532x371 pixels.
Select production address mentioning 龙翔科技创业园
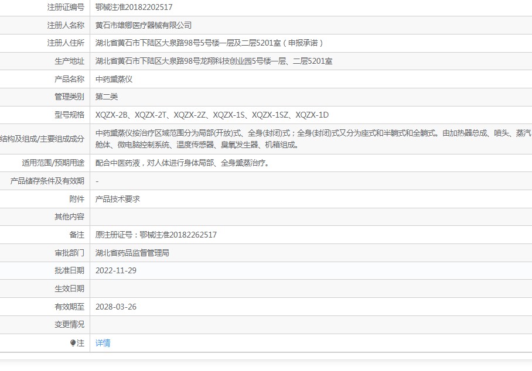tap(214, 61)
